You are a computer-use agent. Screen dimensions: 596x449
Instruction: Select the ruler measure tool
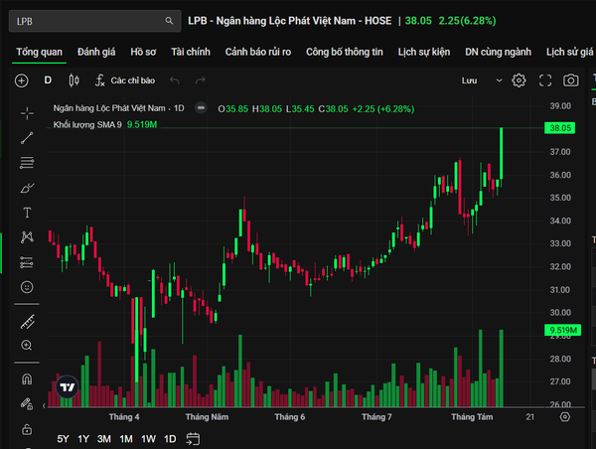point(28,322)
